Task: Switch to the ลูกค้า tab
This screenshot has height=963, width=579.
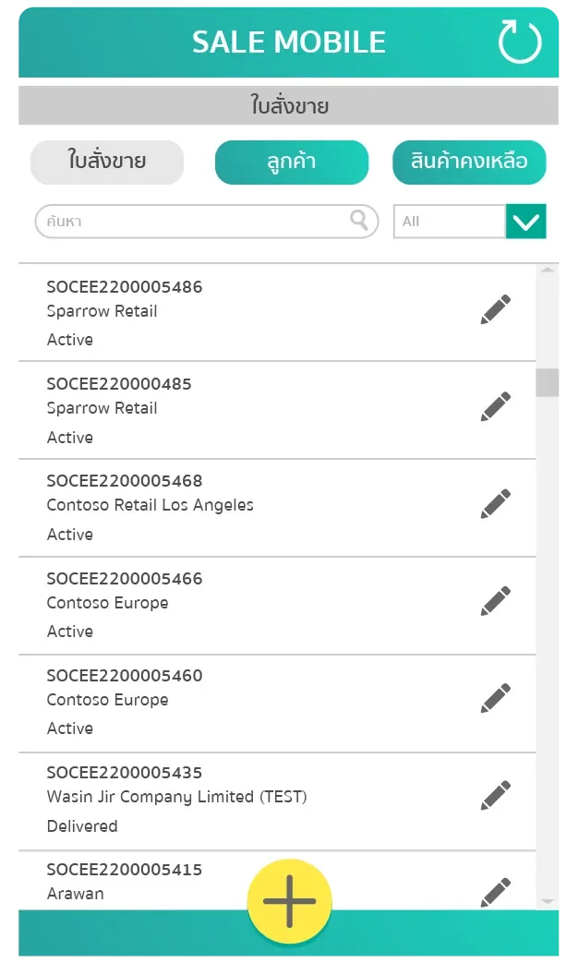Action: (291, 162)
